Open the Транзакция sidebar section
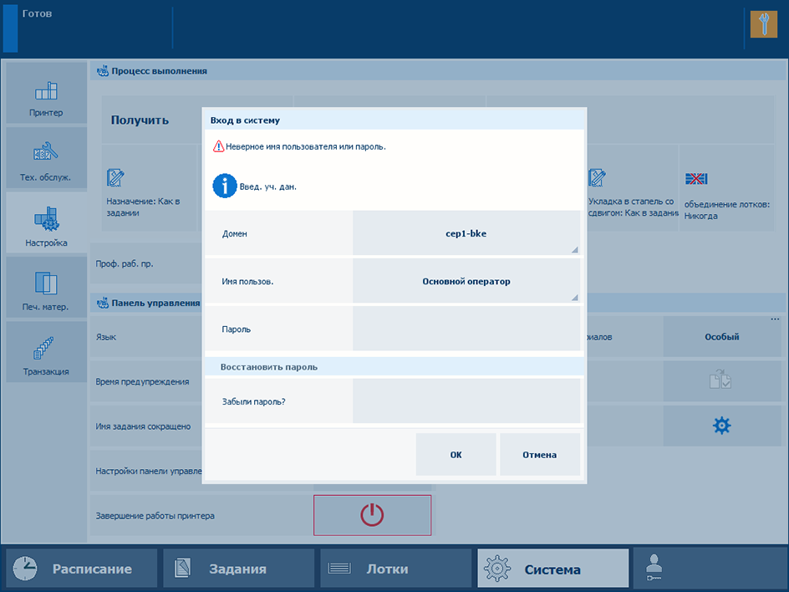Image resolution: width=789 pixels, height=592 pixels. pos(46,353)
